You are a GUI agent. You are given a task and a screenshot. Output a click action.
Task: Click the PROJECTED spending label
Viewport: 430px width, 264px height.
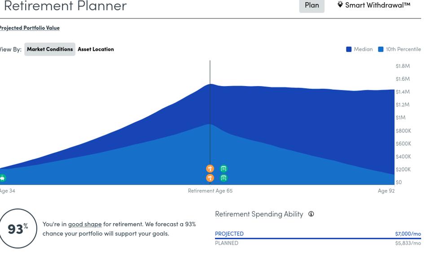(229, 234)
